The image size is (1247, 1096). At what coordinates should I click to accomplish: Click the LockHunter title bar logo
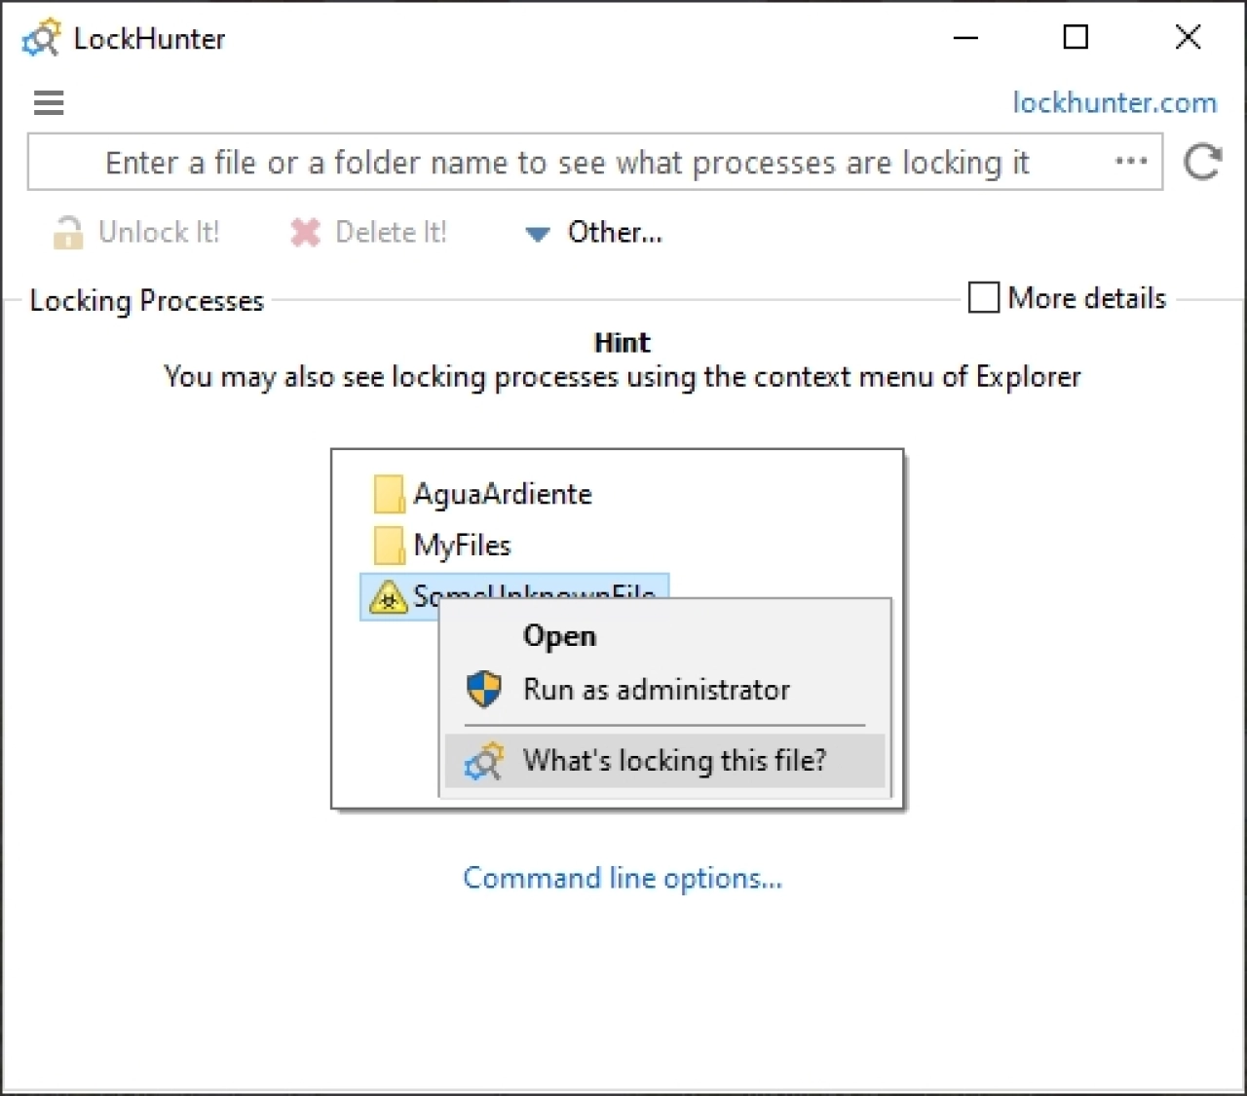coord(42,38)
